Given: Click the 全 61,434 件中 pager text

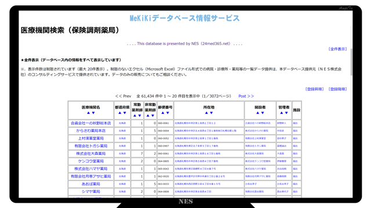Looking at the screenshot, I should click(x=184, y=96).
